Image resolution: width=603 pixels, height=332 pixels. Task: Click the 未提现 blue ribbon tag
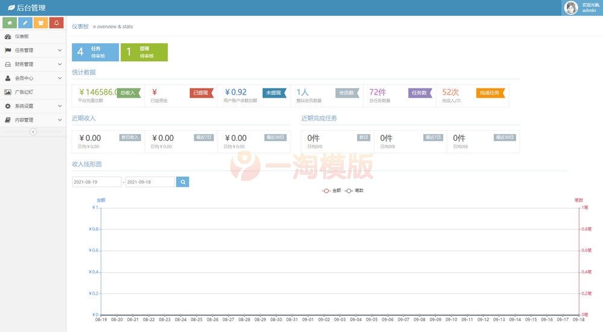coord(274,93)
